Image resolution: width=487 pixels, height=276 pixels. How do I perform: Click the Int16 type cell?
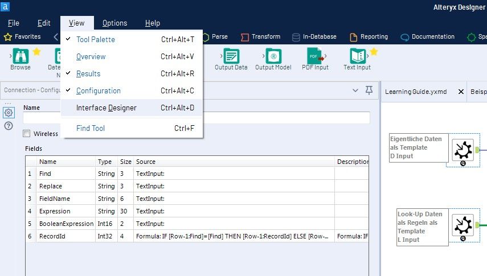(x=105, y=224)
